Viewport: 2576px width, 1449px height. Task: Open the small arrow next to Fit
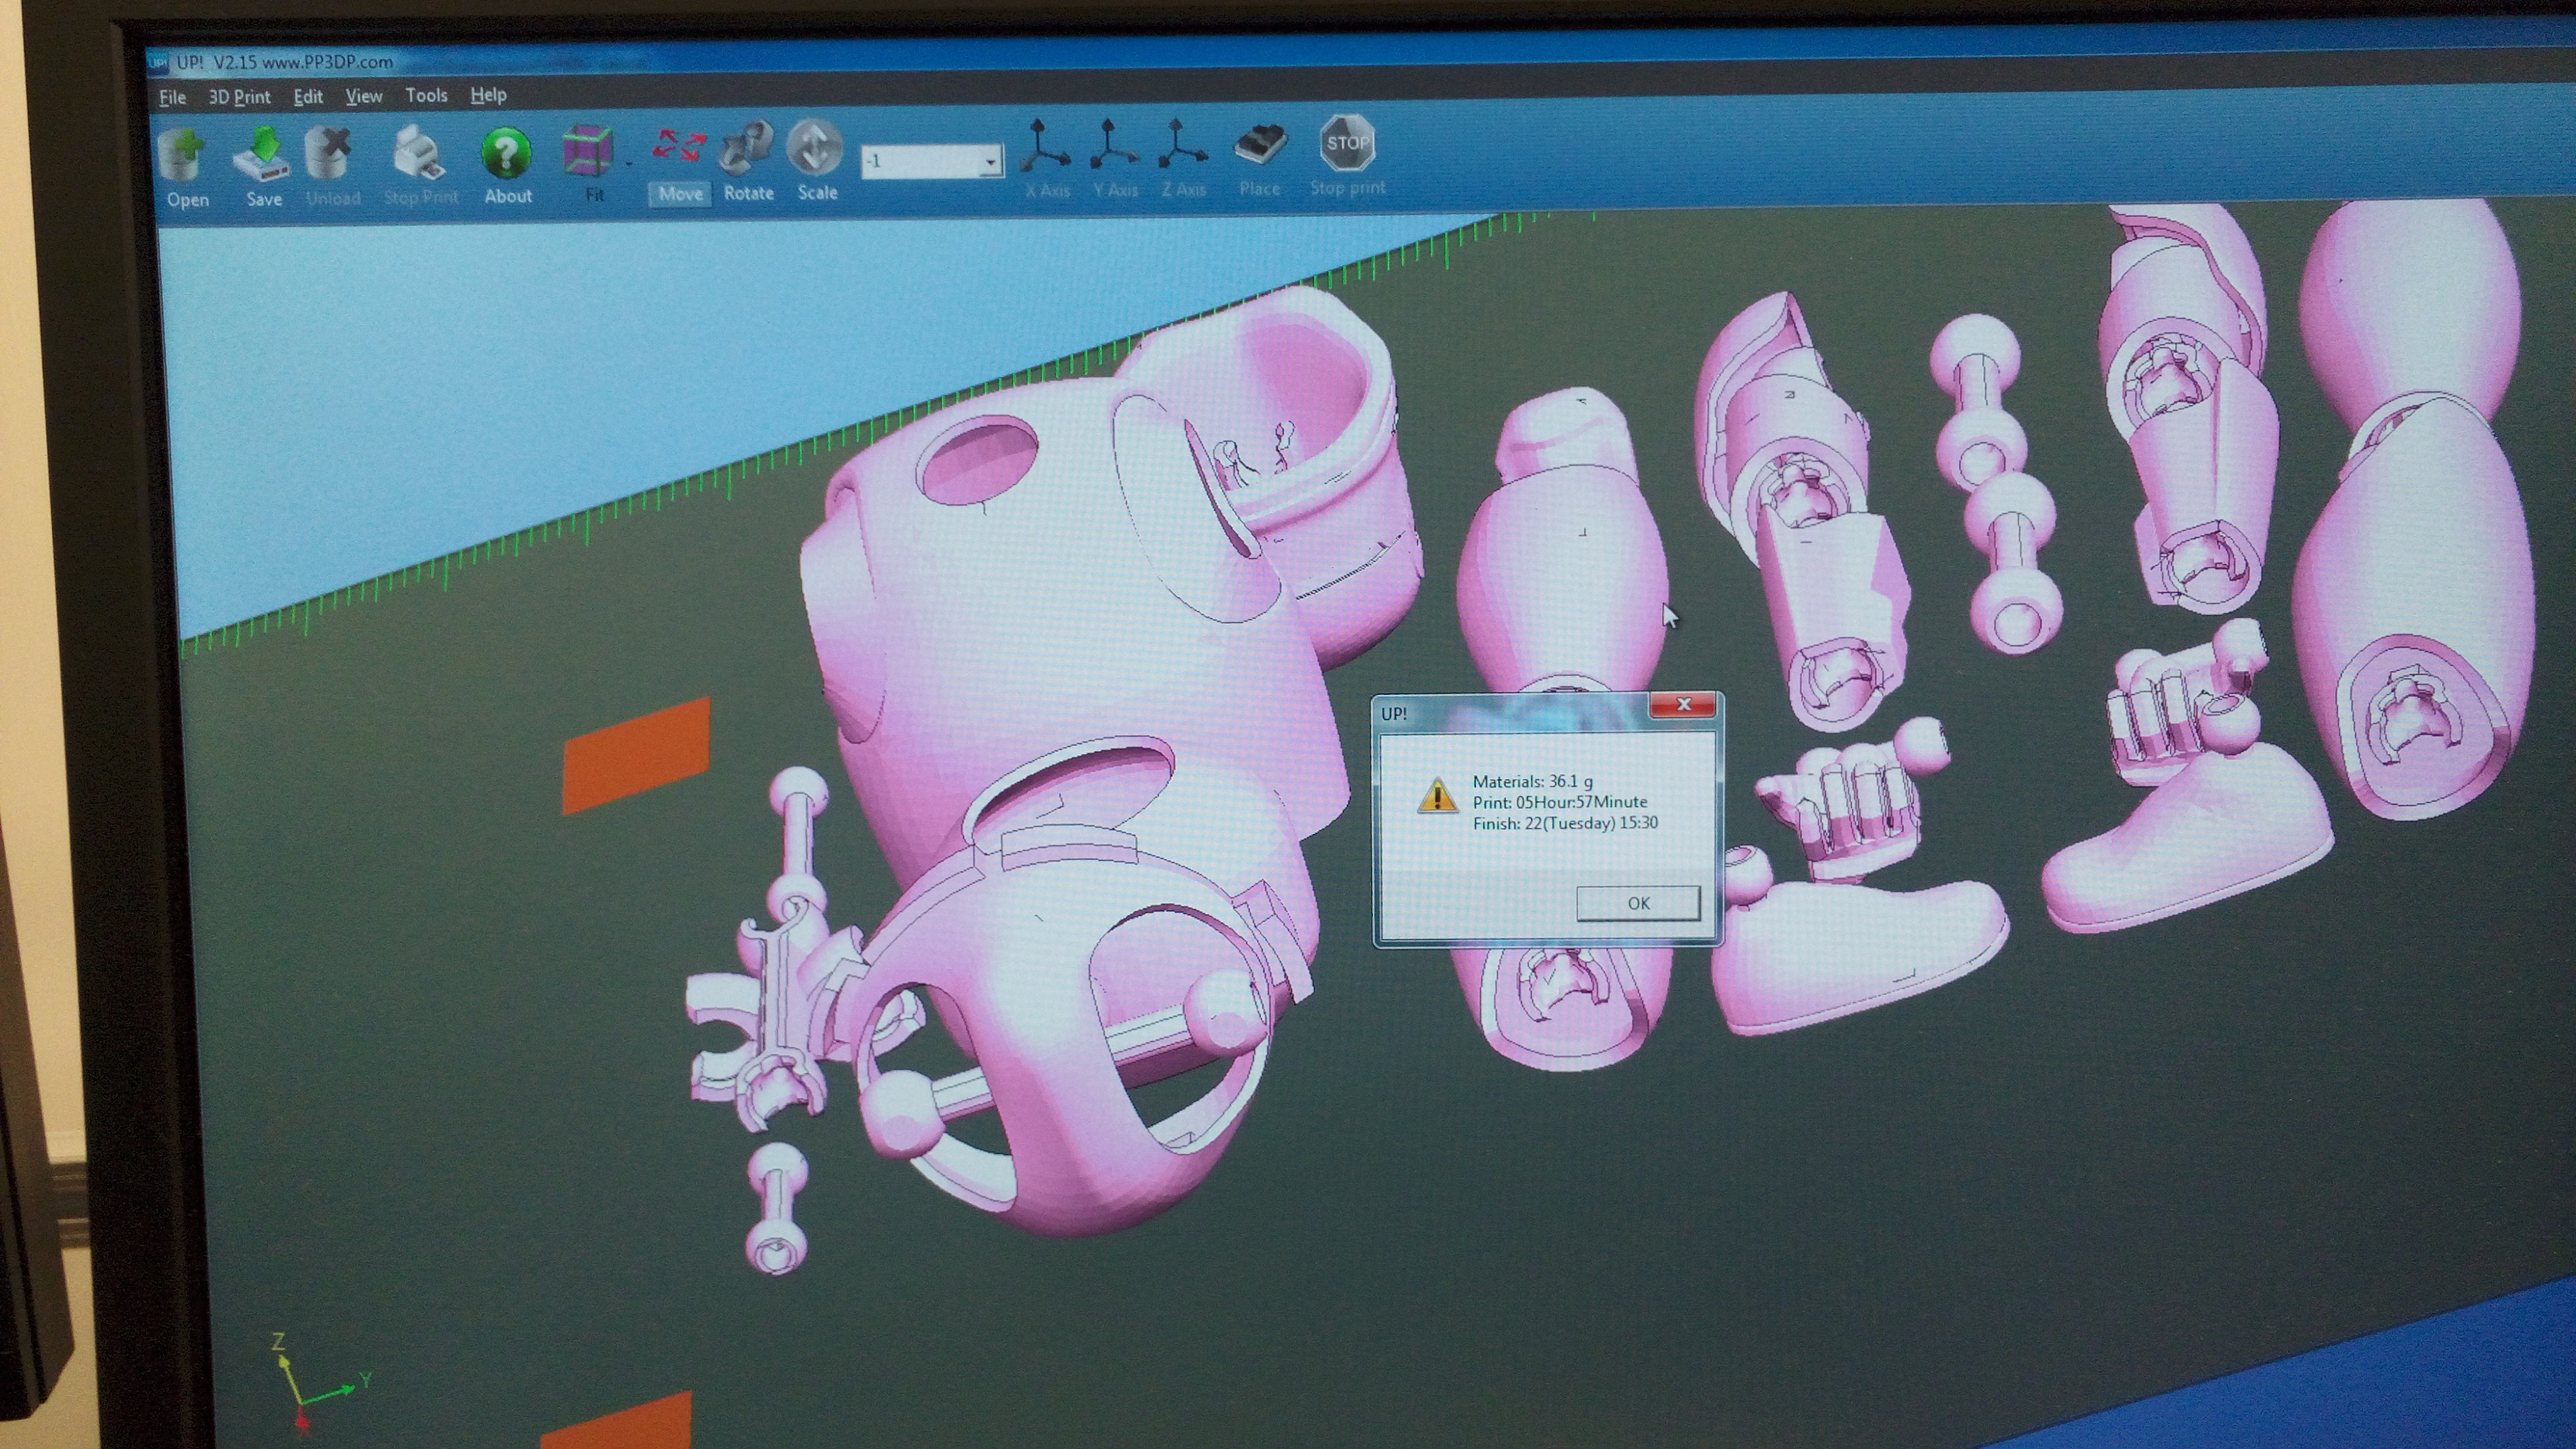click(x=628, y=163)
